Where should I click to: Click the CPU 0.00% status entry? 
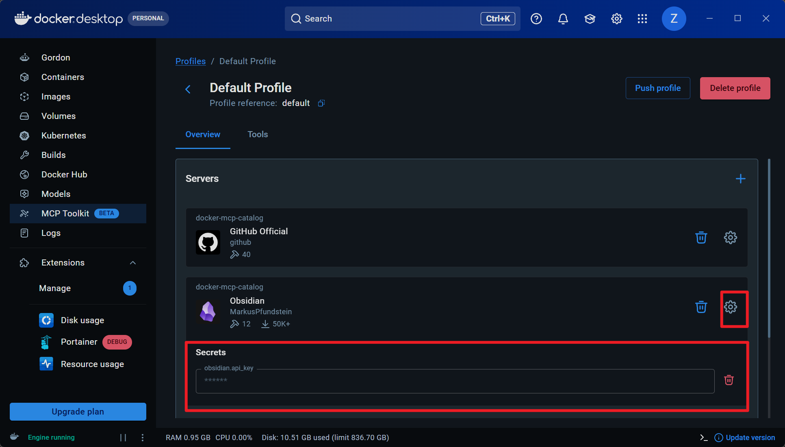tap(234, 437)
